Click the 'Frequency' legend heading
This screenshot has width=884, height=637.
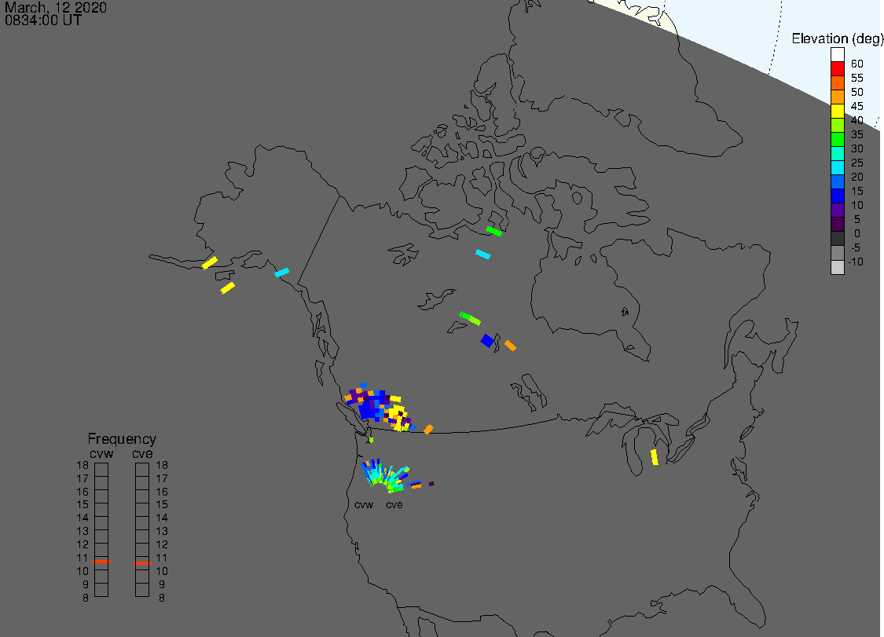point(122,438)
